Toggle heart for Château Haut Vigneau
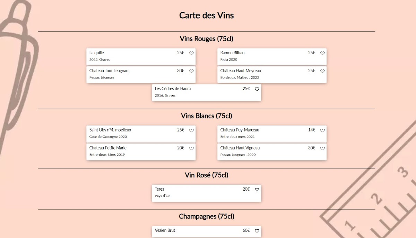This screenshot has width=416, height=238. 322,148
